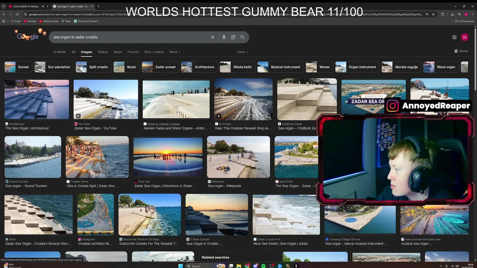Switch to the All results tab
477x268 pixels.
73,52
